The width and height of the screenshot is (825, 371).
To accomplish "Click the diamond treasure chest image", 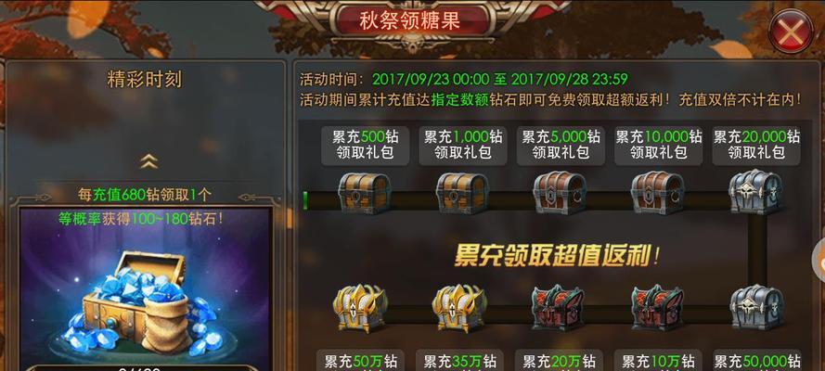I will click(145, 302).
